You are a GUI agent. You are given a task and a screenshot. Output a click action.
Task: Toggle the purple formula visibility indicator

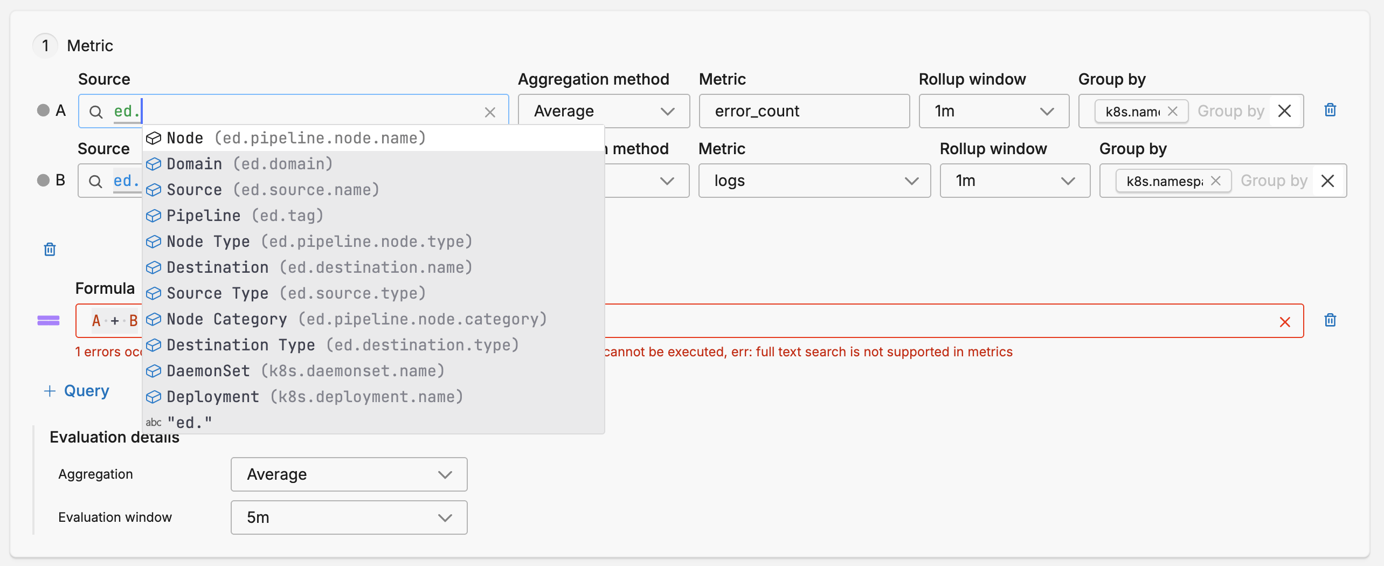[x=49, y=321]
